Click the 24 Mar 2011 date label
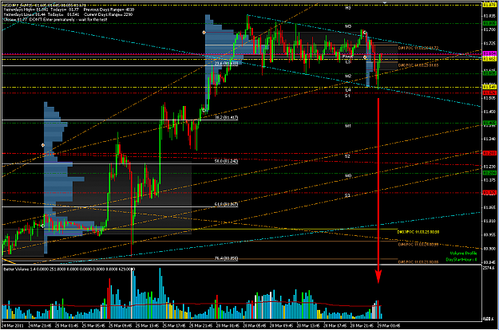The image size is (499, 330). coord(13,325)
